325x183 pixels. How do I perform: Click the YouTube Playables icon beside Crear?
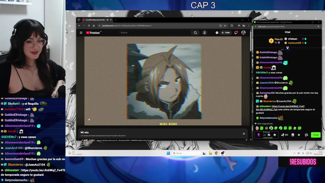coord(217,33)
